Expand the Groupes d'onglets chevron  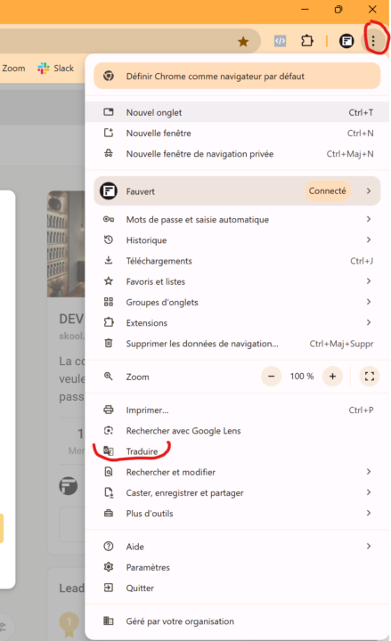(x=369, y=302)
